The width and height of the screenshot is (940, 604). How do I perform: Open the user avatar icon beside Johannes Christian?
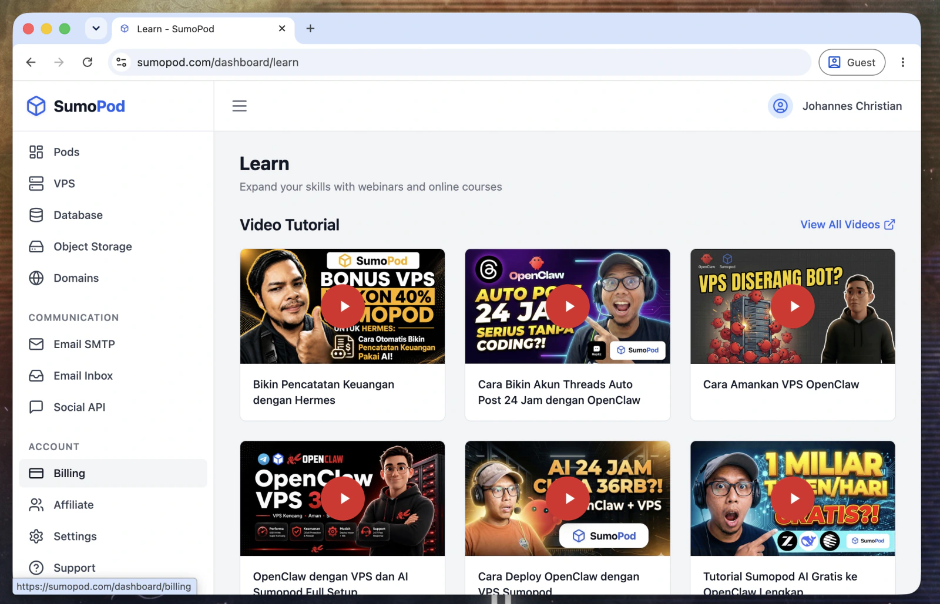tap(780, 106)
